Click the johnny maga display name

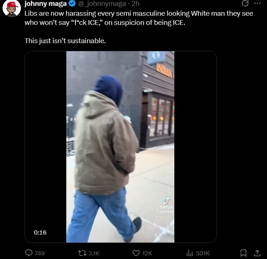[45, 4]
